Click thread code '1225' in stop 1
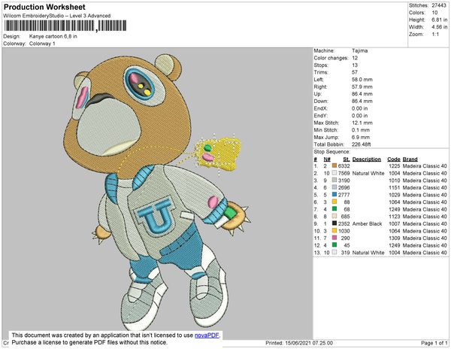 click(395, 166)
